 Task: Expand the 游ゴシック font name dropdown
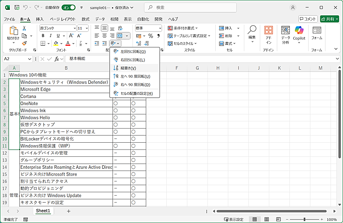[74, 28]
